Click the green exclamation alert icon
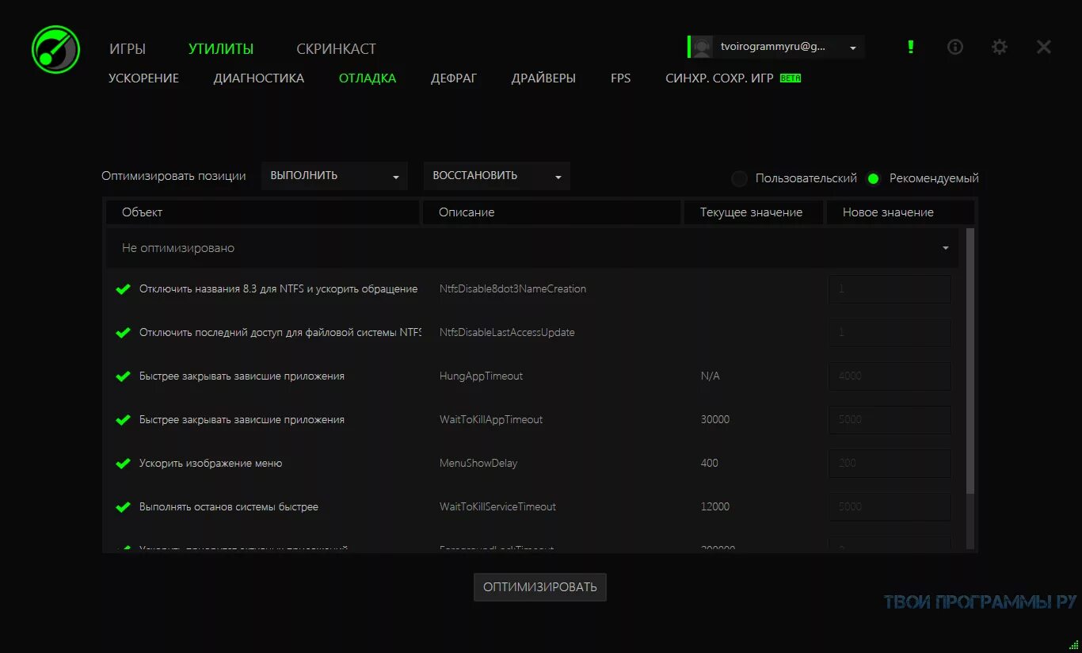Viewport: 1082px width, 653px height. pos(911,48)
